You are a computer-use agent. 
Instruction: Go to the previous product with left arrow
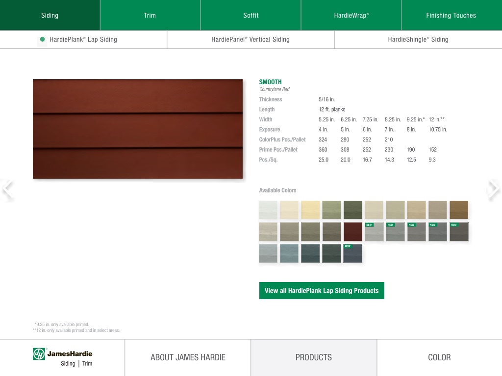pyautogui.click(x=7, y=189)
